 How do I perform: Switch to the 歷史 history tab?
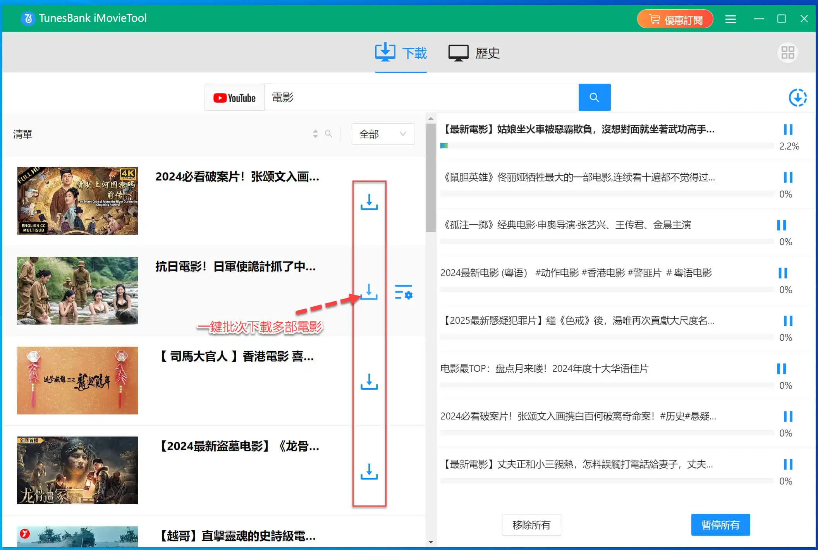474,53
